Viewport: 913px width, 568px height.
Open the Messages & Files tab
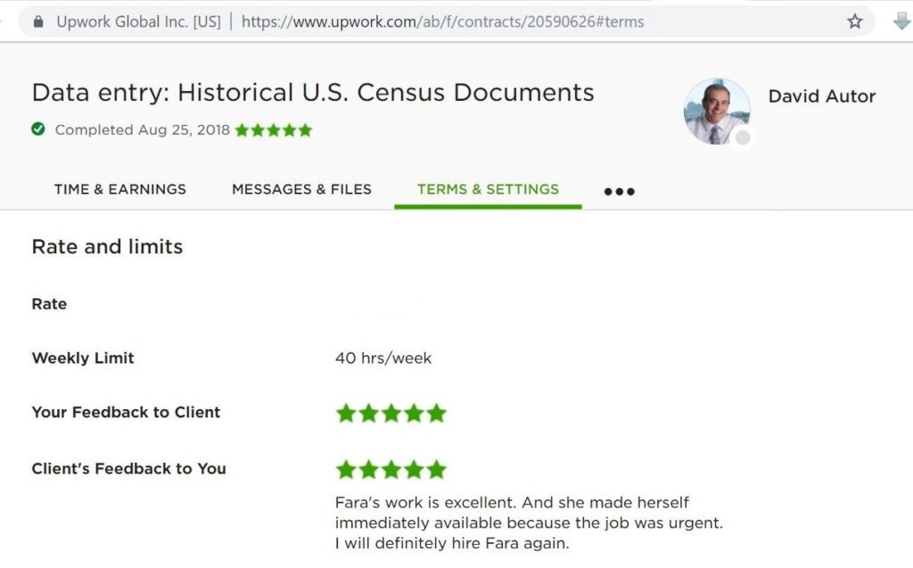[x=301, y=189]
